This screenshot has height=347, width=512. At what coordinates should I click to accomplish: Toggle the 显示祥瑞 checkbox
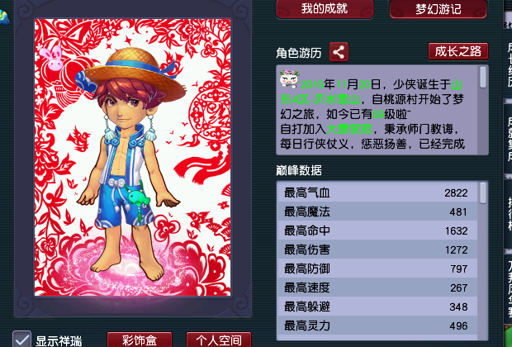tap(21, 339)
